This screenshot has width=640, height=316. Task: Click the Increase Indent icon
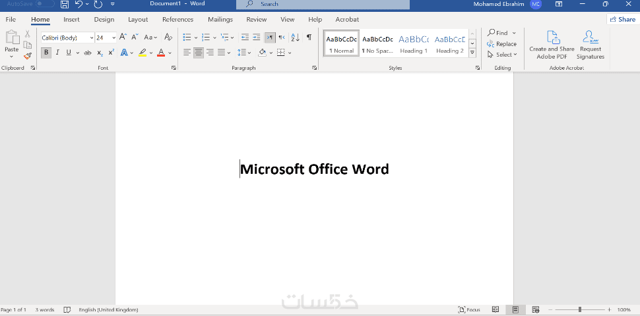coord(256,38)
